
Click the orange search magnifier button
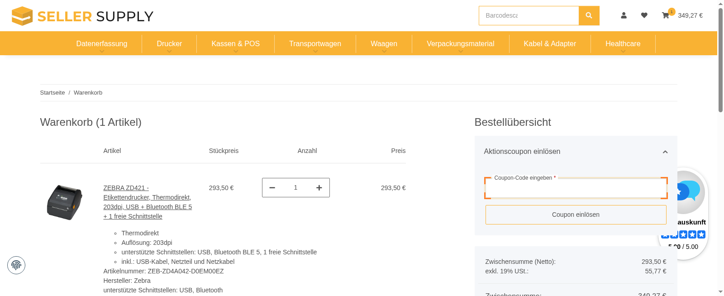click(x=589, y=15)
